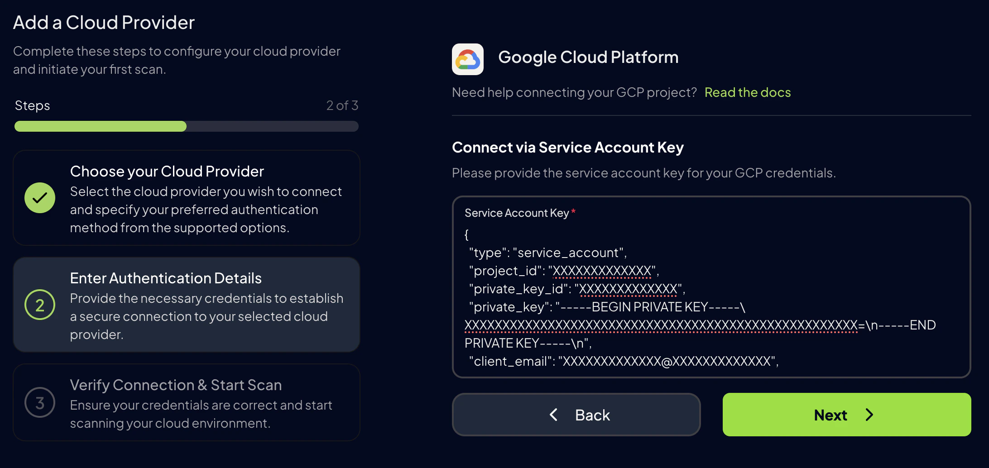Click the green checkmark on step one
989x468 pixels.
pos(40,198)
